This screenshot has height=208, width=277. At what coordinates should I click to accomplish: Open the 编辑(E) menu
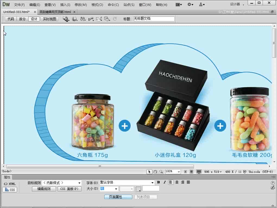[35, 5]
